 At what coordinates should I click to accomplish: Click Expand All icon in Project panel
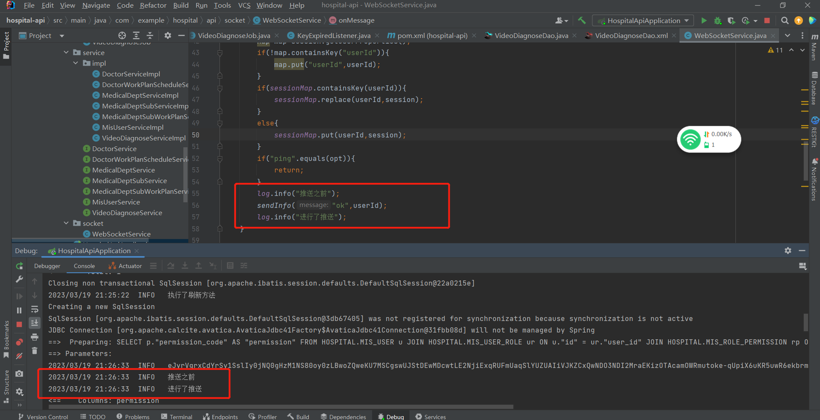[x=136, y=35]
